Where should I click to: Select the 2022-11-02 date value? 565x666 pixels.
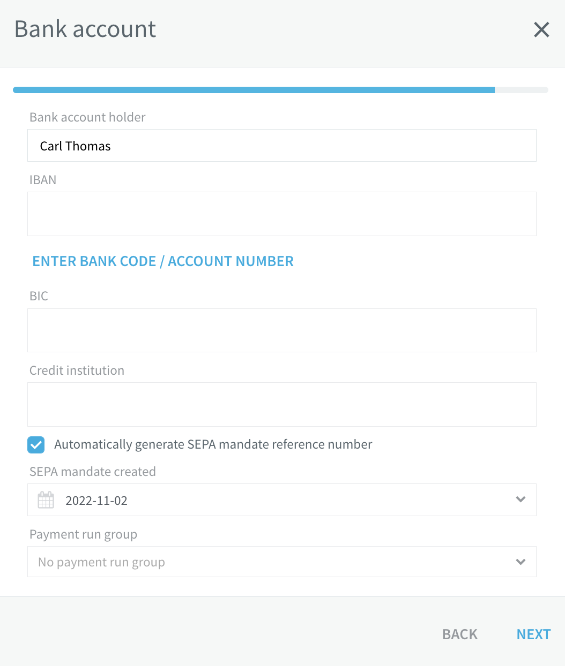point(96,501)
